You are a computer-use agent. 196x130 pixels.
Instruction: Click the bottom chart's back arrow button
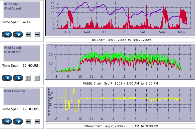7,121
